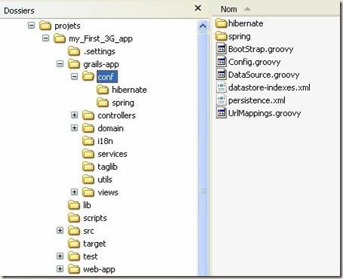Viewport: 343px width, 279px height.
Task: Expand the controllers folder node
Action: [75, 115]
